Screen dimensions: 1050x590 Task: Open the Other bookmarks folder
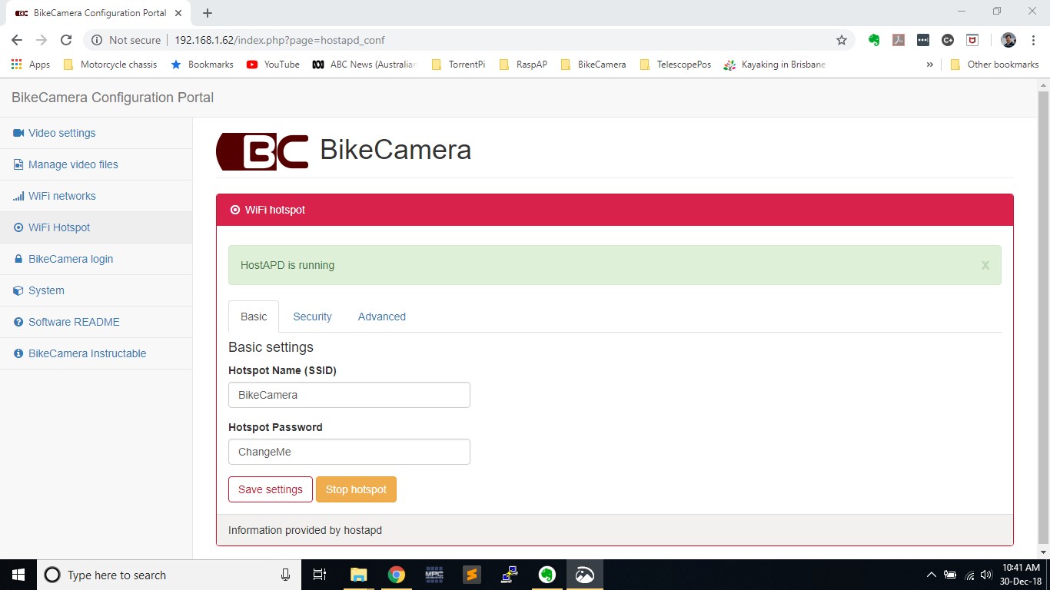point(995,65)
